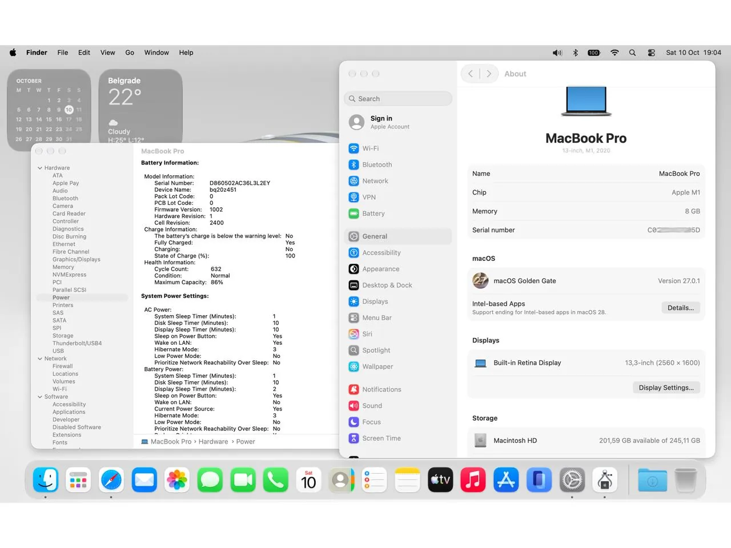
Task: Select Graphics/Displays in System Information sidebar
Action: (77, 260)
